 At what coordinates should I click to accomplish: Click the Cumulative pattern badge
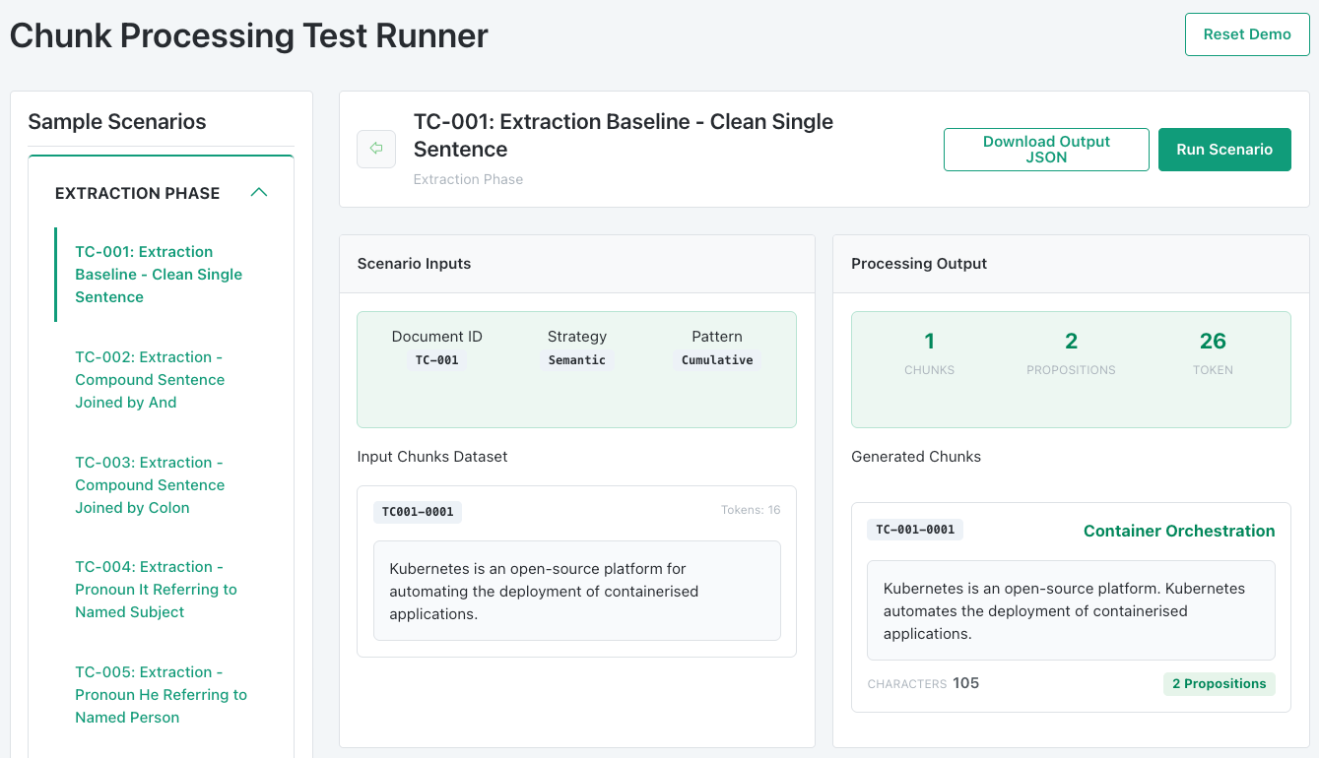(717, 360)
